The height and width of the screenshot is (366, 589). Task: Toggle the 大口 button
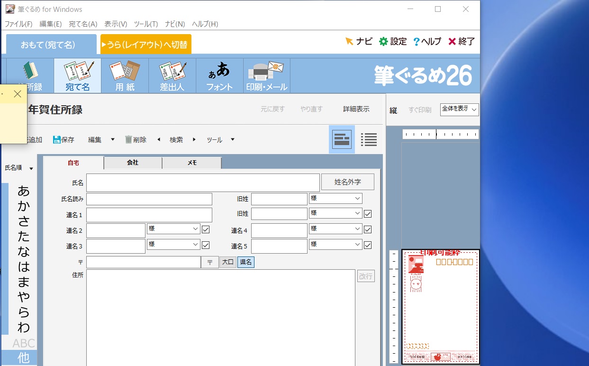click(x=228, y=262)
